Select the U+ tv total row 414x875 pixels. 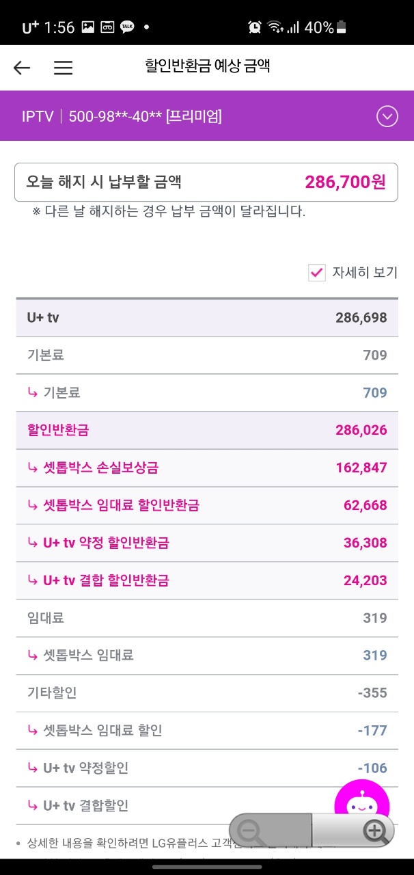click(x=206, y=317)
